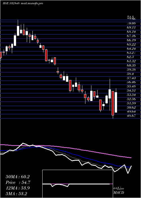Click the '12MA : 53.9' readout
141x198 pixels.
pyautogui.click(x=18, y=188)
